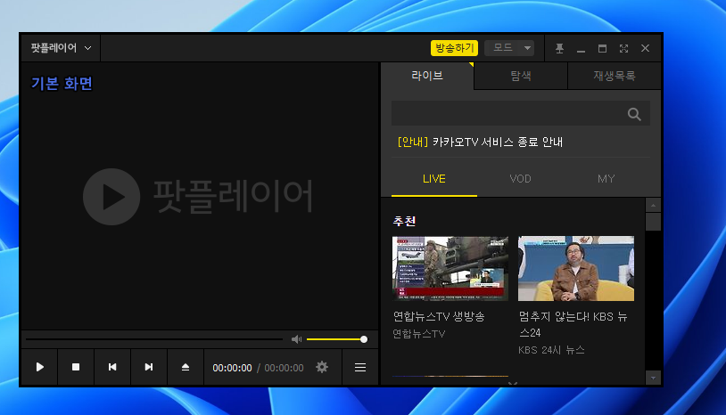
Task: Click the scrollbar up arrow
Action: [x=653, y=205]
